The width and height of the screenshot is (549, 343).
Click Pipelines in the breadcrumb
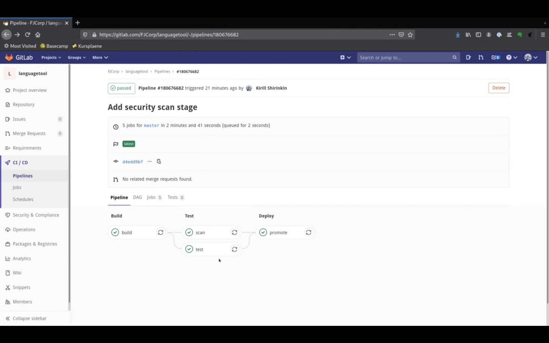162,72
